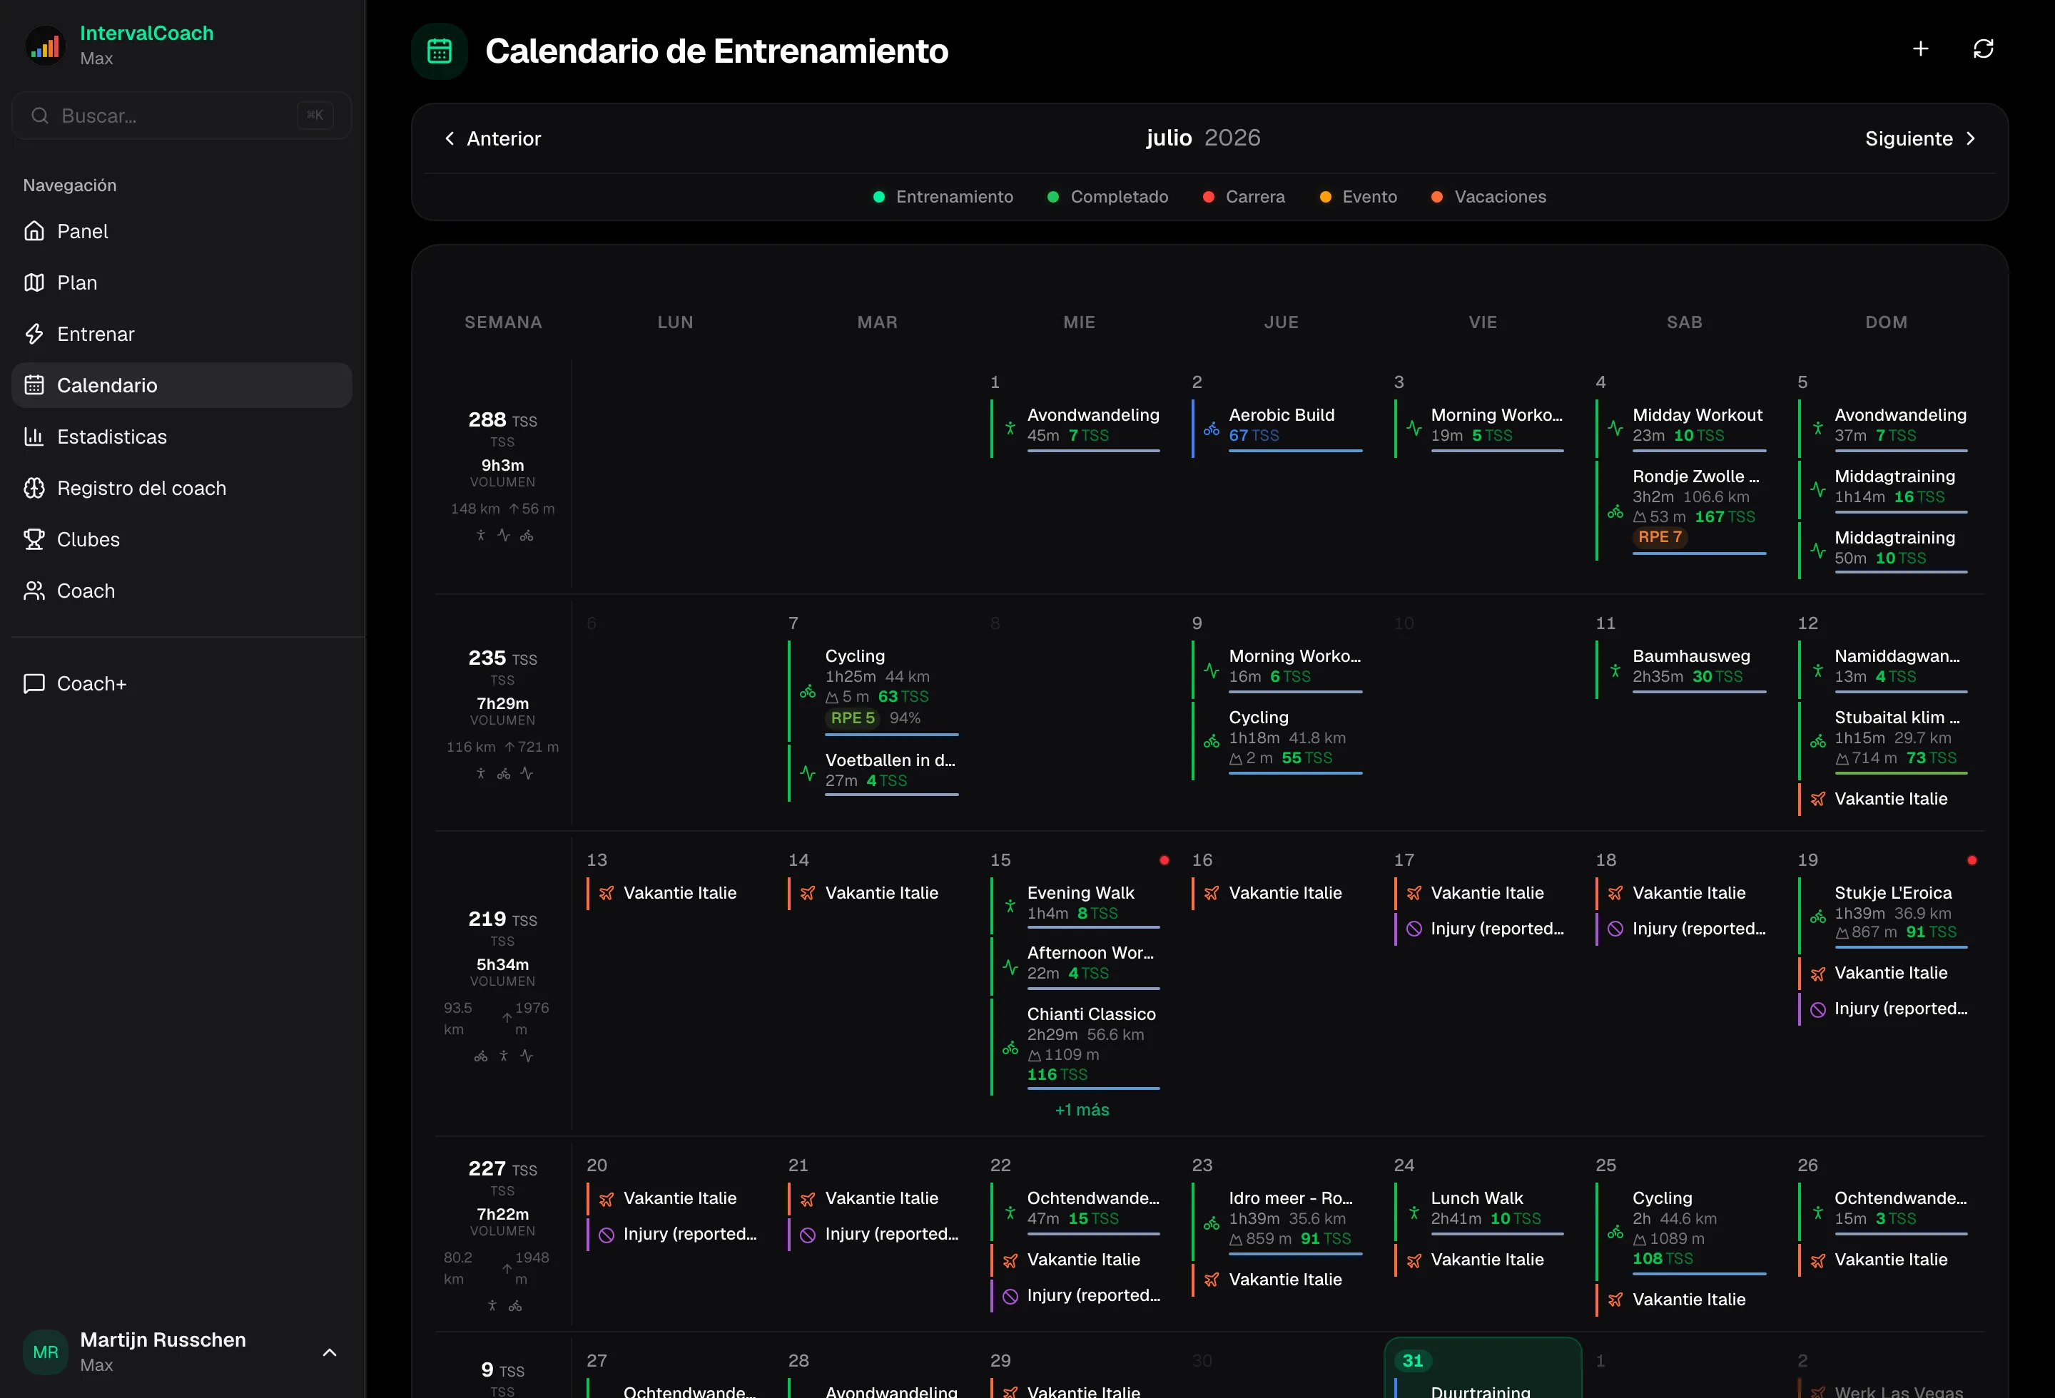Click the IntervalCoach logo icon
This screenshot has height=1398, width=2055.
click(x=45, y=45)
